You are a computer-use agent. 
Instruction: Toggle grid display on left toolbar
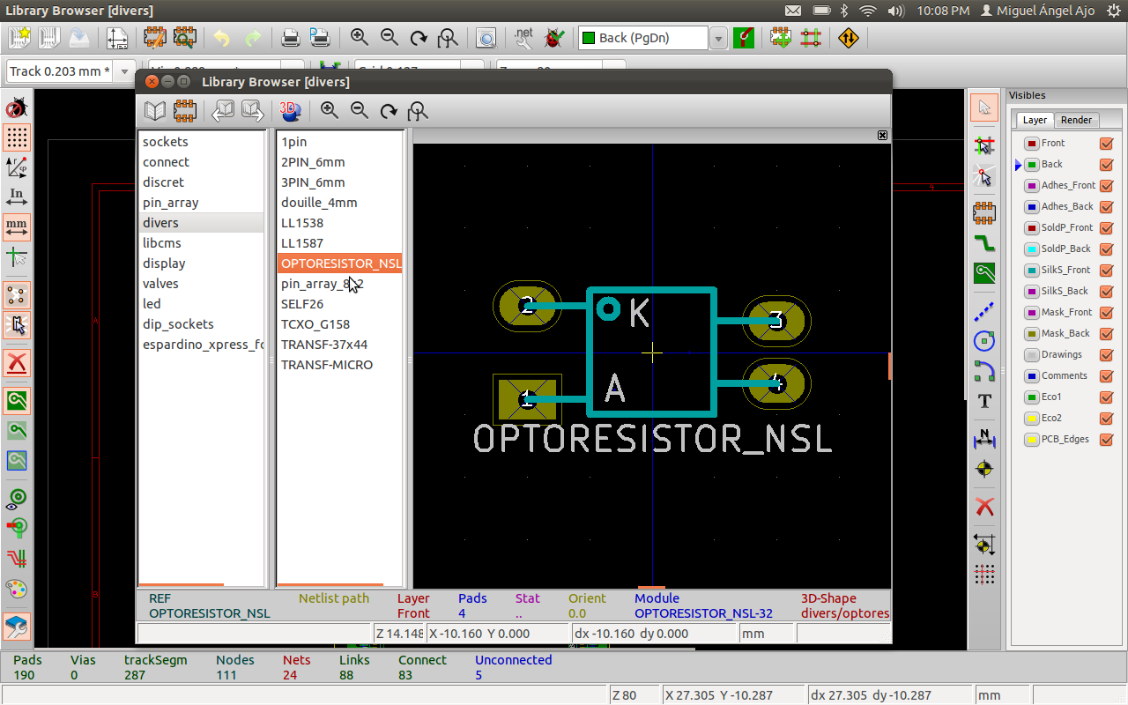[x=17, y=137]
